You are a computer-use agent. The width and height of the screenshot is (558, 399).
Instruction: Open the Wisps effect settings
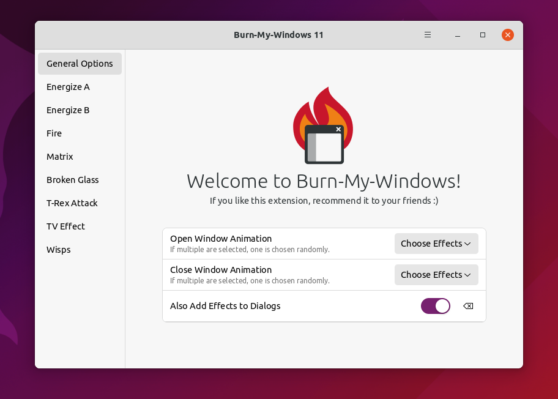80,250
